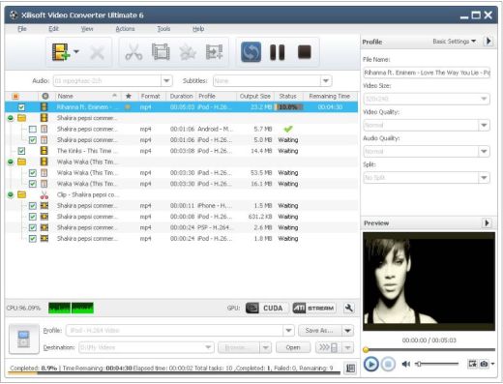Open the Audio track dropdown
The width and height of the screenshot is (503, 384).
pyautogui.click(x=166, y=80)
